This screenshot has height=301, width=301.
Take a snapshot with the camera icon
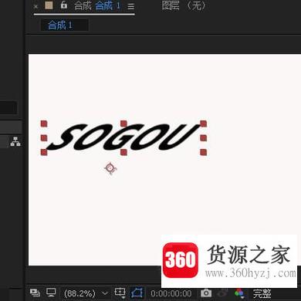click(x=206, y=293)
